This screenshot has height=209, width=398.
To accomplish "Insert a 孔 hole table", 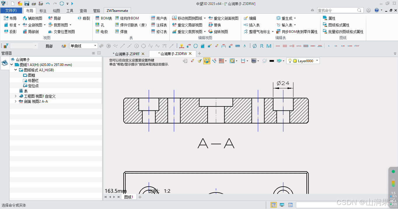I will coord(100,25).
